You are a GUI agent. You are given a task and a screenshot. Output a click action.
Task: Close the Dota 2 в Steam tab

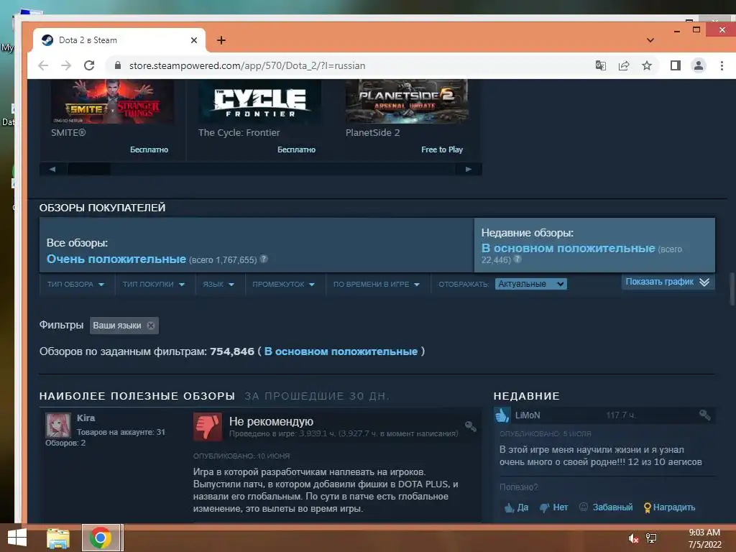pos(194,40)
